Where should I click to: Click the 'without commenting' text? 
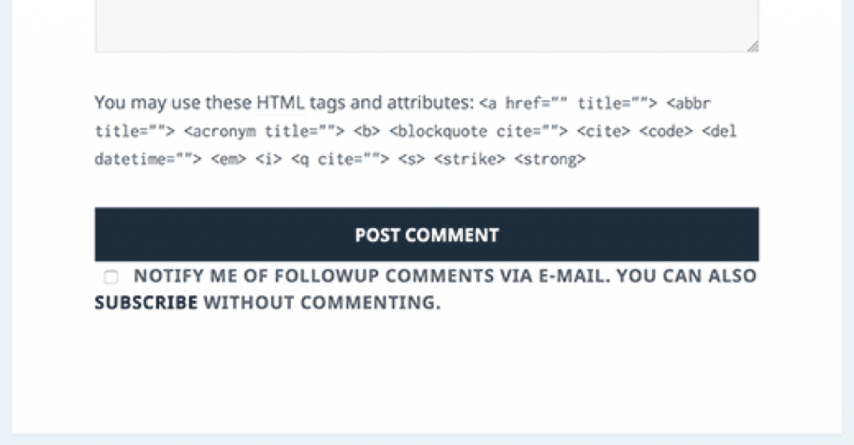322,302
